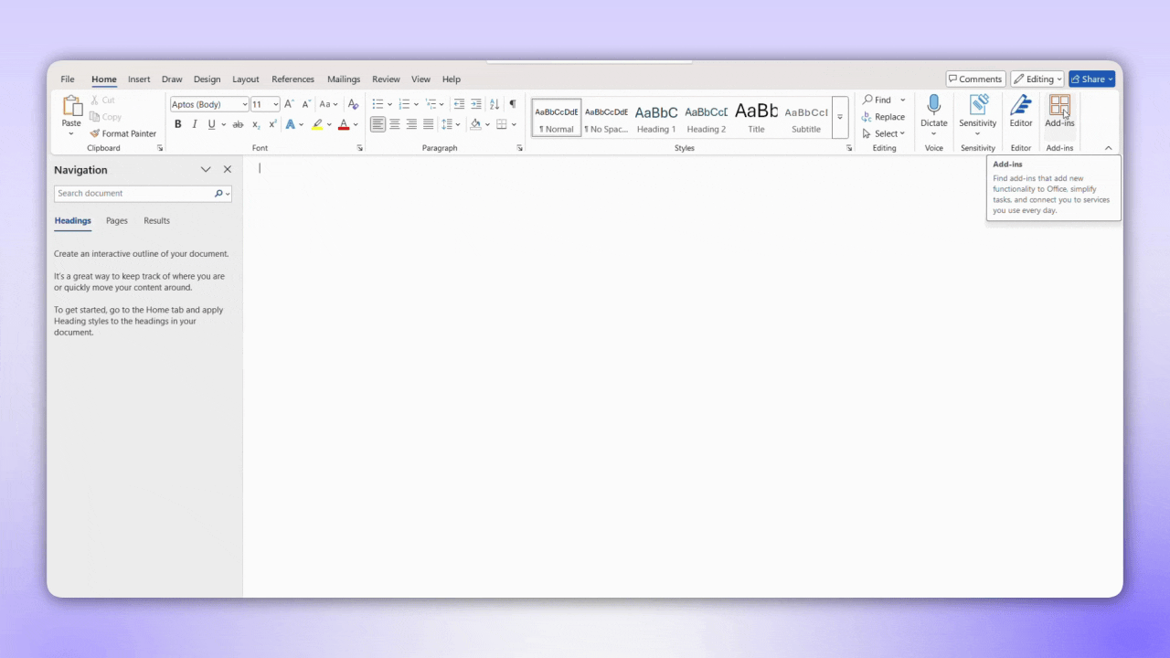Start Dictate with the microphone icon

[x=934, y=105]
